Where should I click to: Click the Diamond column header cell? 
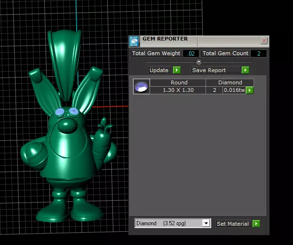click(x=230, y=82)
